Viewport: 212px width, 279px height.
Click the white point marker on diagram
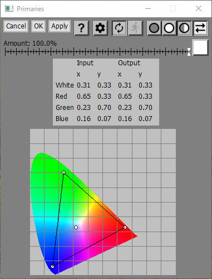(76, 227)
